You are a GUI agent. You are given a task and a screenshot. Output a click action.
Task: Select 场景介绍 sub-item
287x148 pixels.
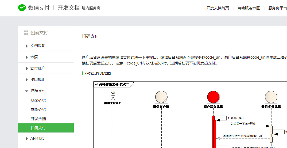click(x=38, y=101)
